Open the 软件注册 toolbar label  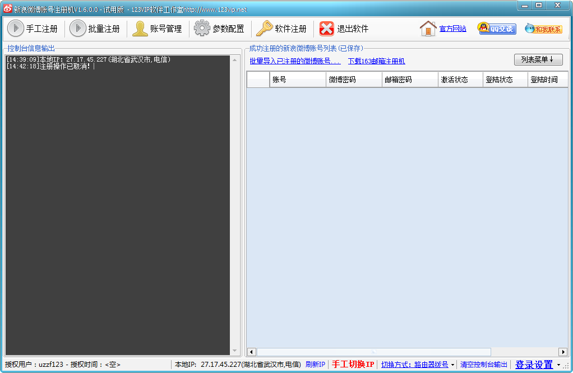coord(290,29)
